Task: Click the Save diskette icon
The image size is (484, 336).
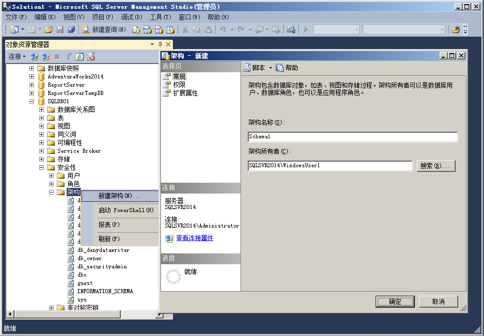Action: coord(60,29)
